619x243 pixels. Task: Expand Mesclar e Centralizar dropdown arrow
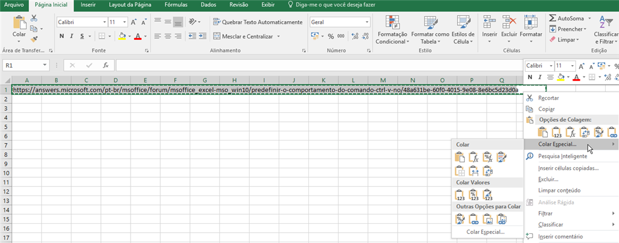click(x=278, y=36)
